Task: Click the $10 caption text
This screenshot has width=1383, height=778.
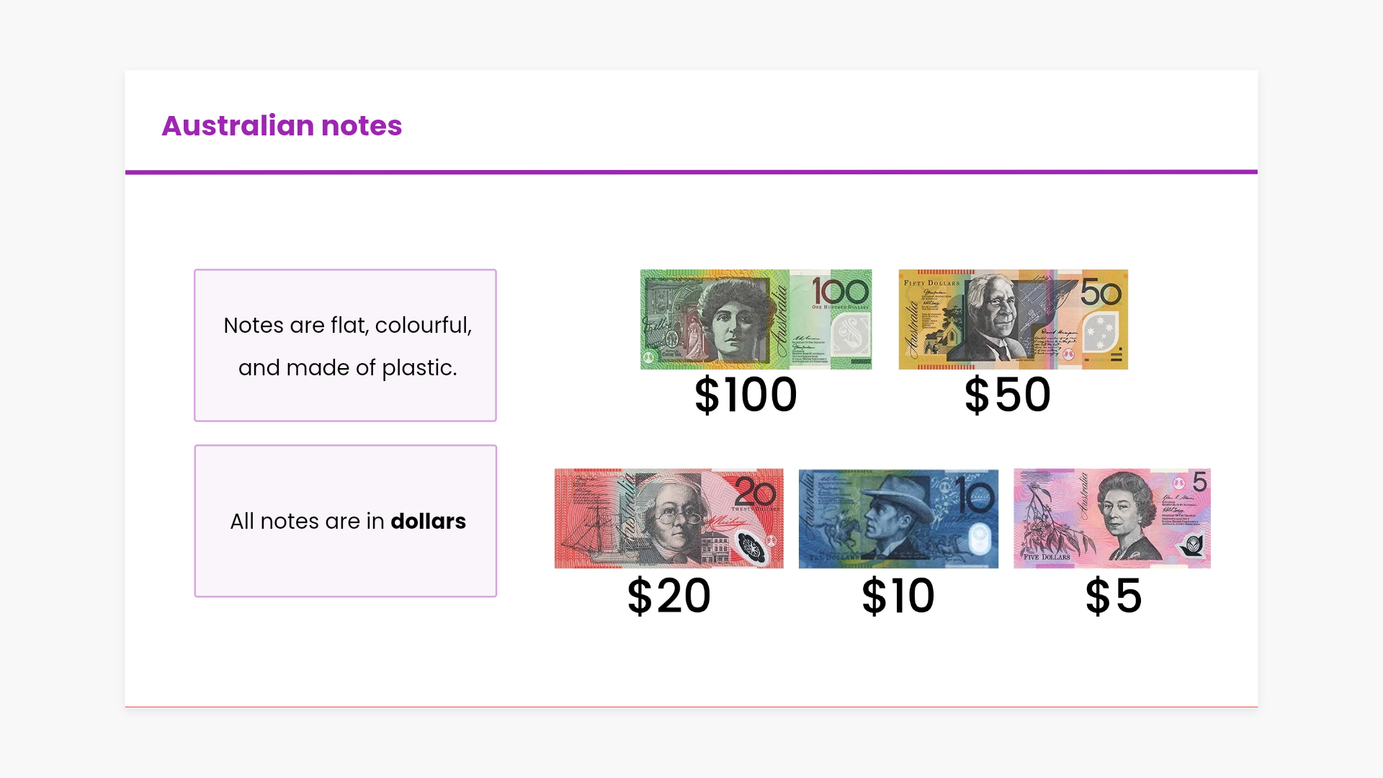Action: (x=898, y=596)
